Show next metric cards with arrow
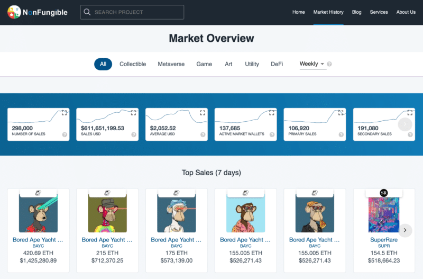Image resolution: width=423 pixels, height=279 pixels. (x=405, y=124)
